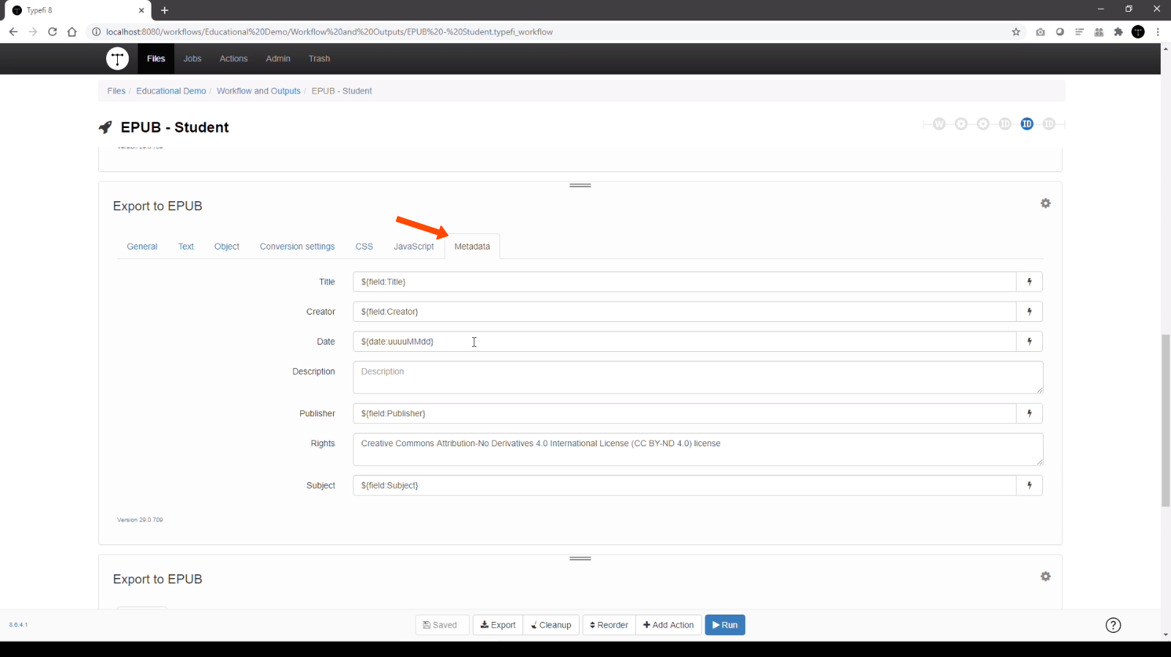
Task: Open the lightning menu for the Date field
Action: 1030,342
